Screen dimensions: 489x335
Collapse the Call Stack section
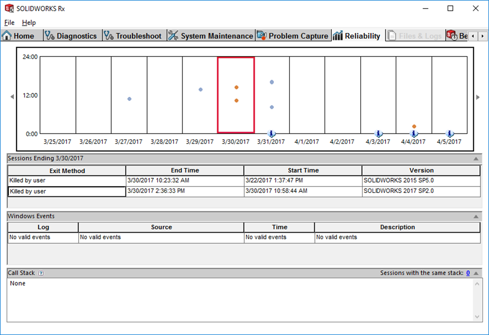[476, 273]
